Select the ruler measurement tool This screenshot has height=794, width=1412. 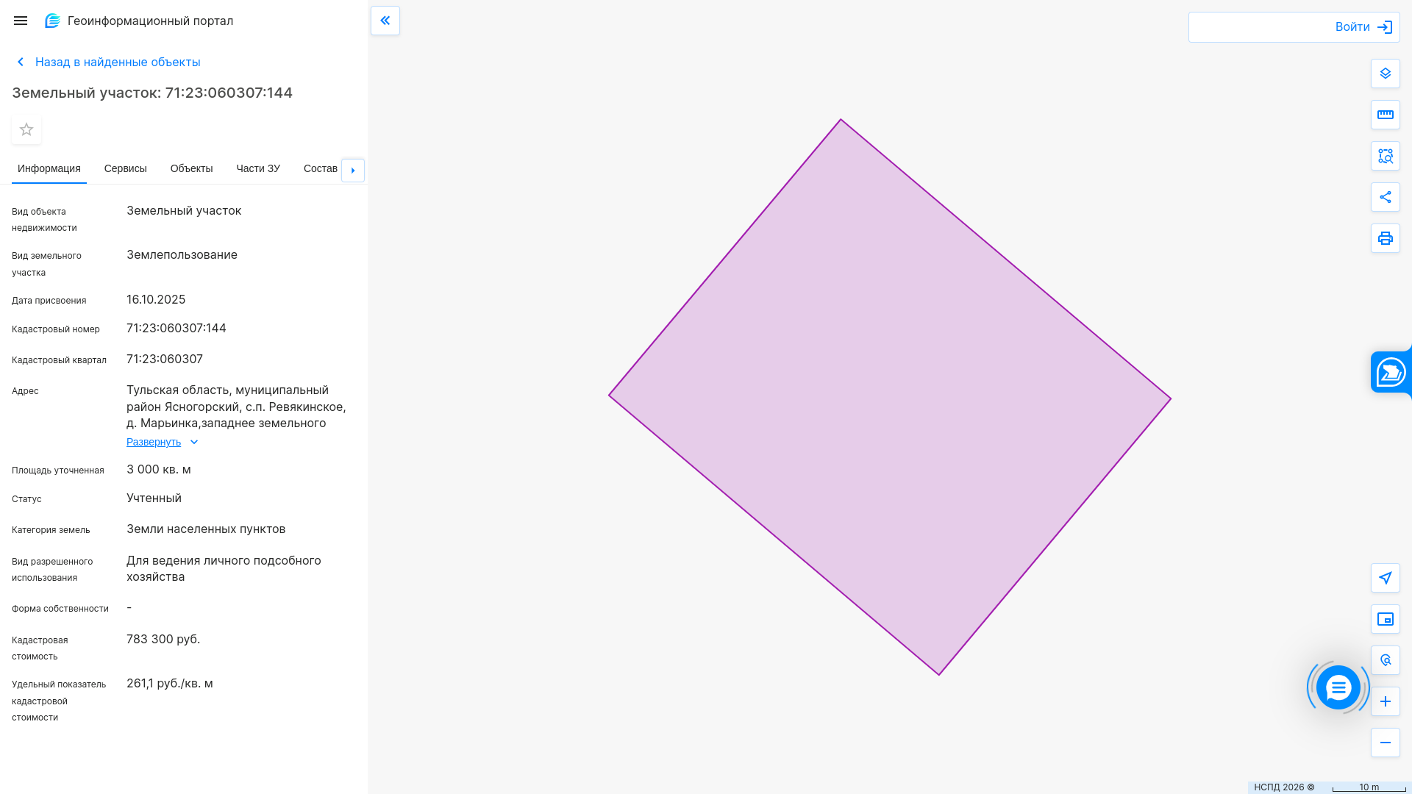pos(1385,115)
